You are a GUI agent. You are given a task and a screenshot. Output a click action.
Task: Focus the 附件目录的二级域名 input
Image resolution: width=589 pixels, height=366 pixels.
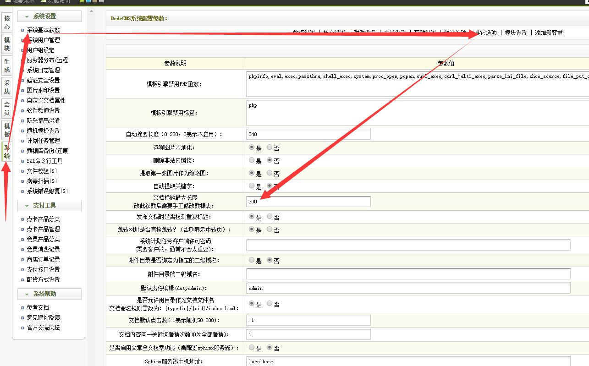[408, 274]
